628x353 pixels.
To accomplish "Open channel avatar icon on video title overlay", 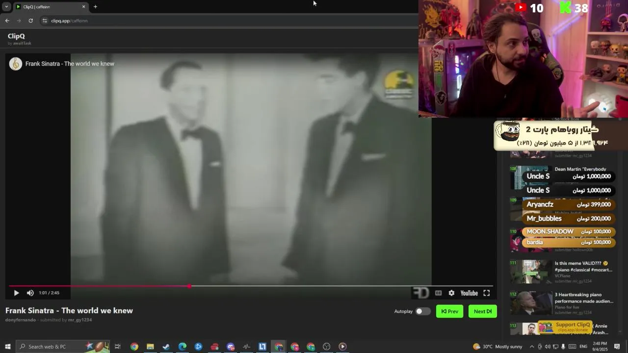I will (16, 64).
